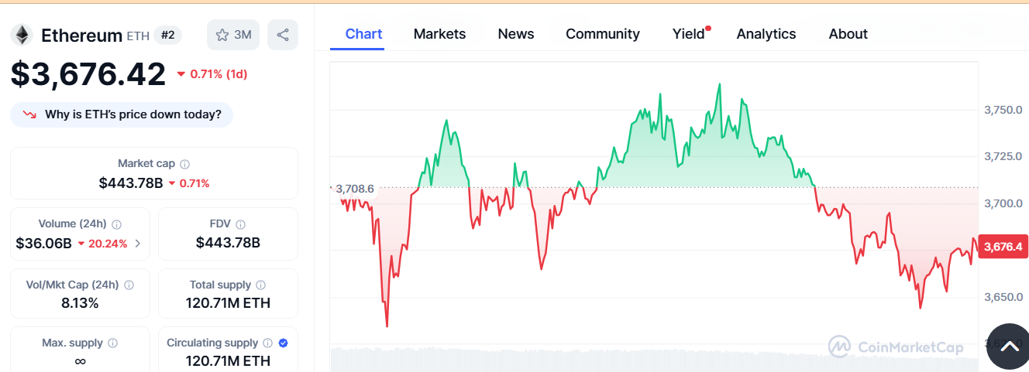The width and height of the screenshot is (1029, 372).
Task: Click the 120.71M ETH circulating supply value
Action: (228, 361)
